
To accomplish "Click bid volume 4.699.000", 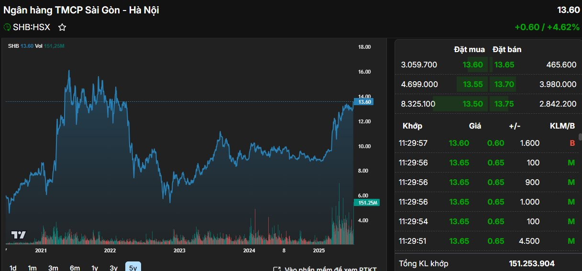I will coord(419,84).
